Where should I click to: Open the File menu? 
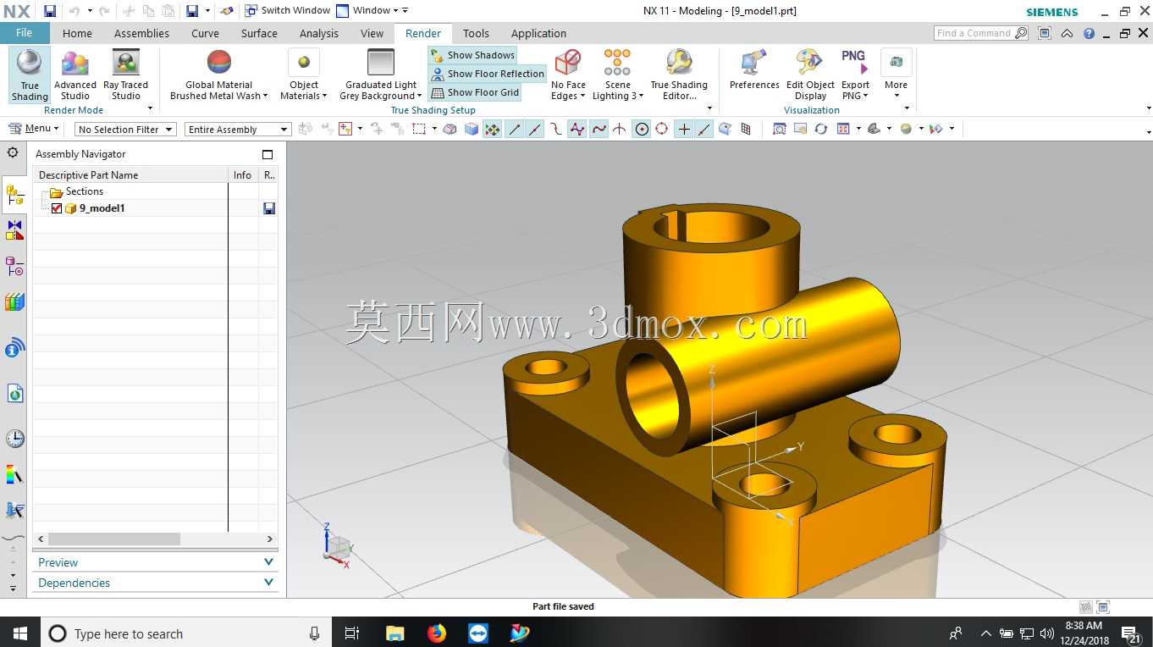tap(25, 33)
